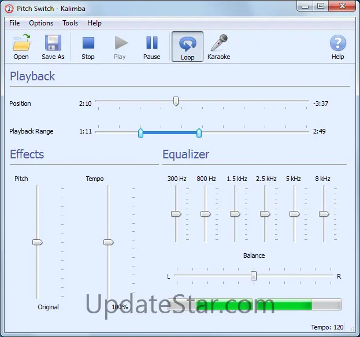
Task: Click the Original pitch value label
Action: [x=48, y=307]
